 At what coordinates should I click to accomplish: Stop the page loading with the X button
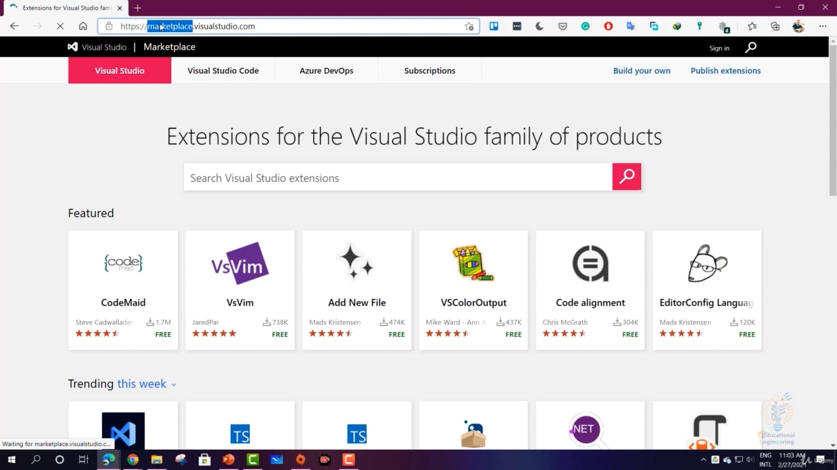click(x=59, y=26)
